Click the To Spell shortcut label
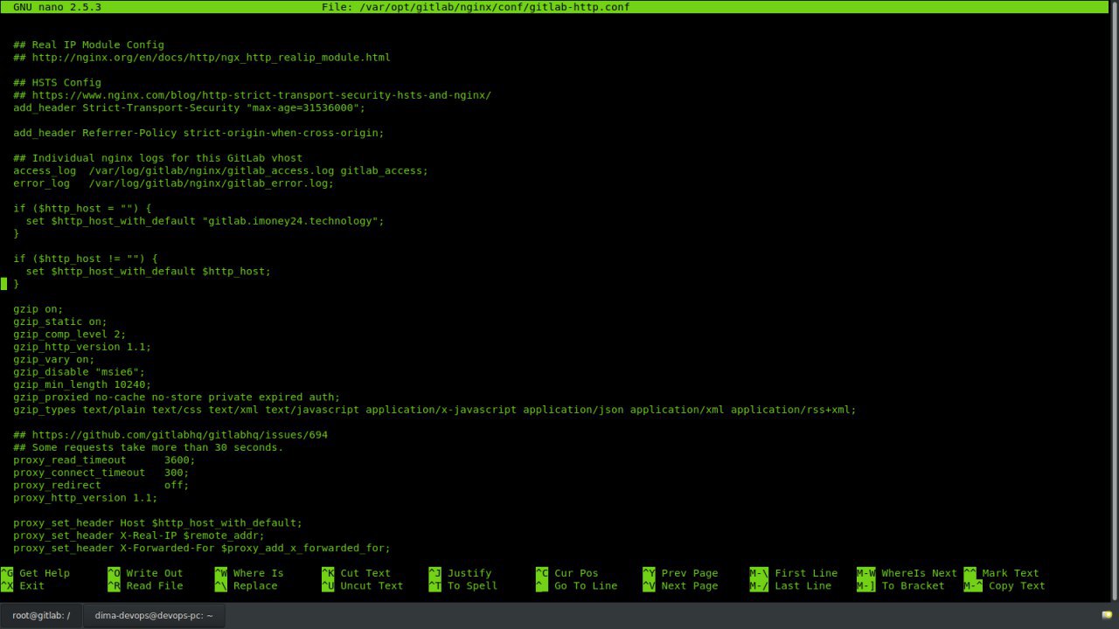The image size is (1119, 629). tap(472, 585)
